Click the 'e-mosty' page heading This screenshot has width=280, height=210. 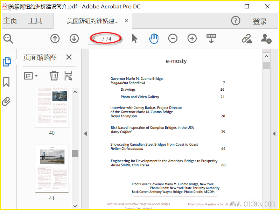point(176,61)
